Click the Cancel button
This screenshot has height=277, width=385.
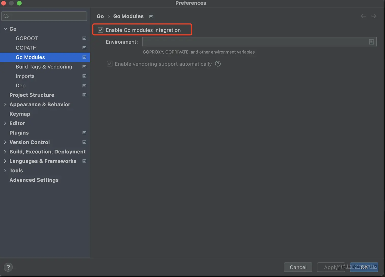coord(298,267)
